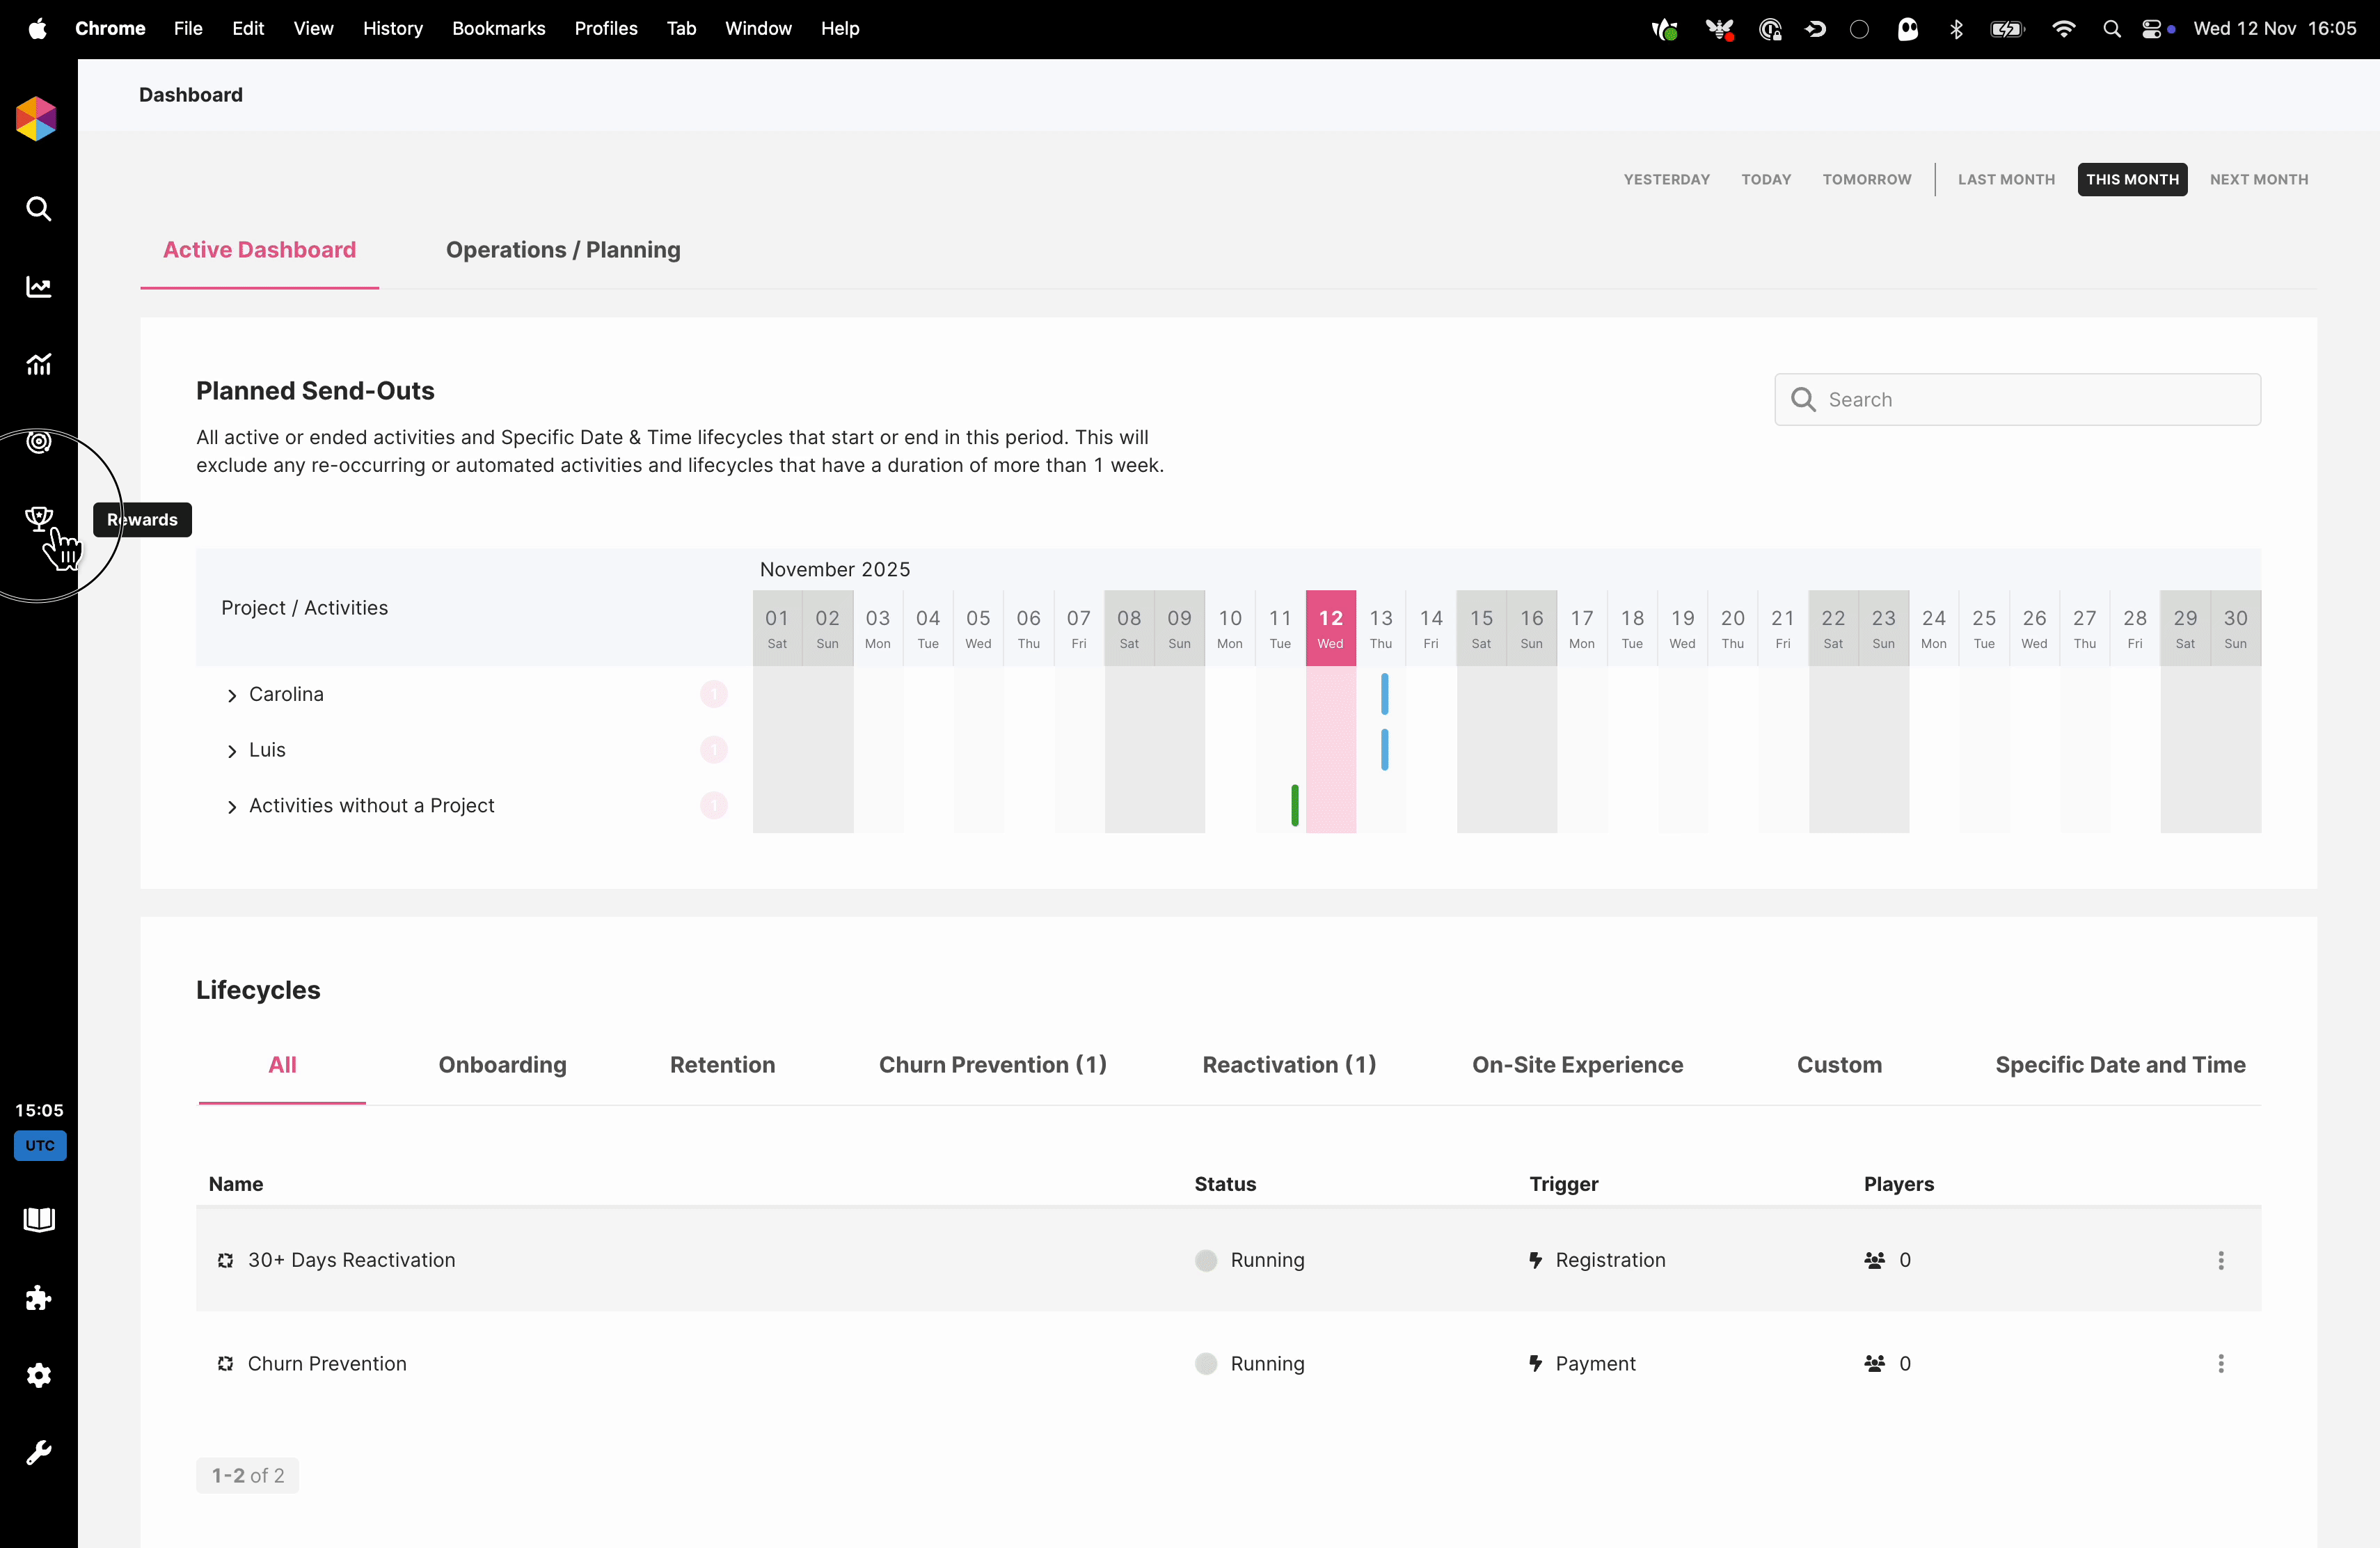
Task: Select the THIS MONTH period toggle
Action: (x=2132, y=179)
